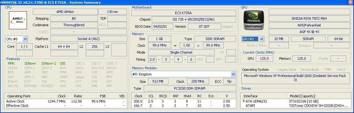Click the greyed AES-NI feature label
The width and height of the screenshot is (354, 113).
pos(13,86)
